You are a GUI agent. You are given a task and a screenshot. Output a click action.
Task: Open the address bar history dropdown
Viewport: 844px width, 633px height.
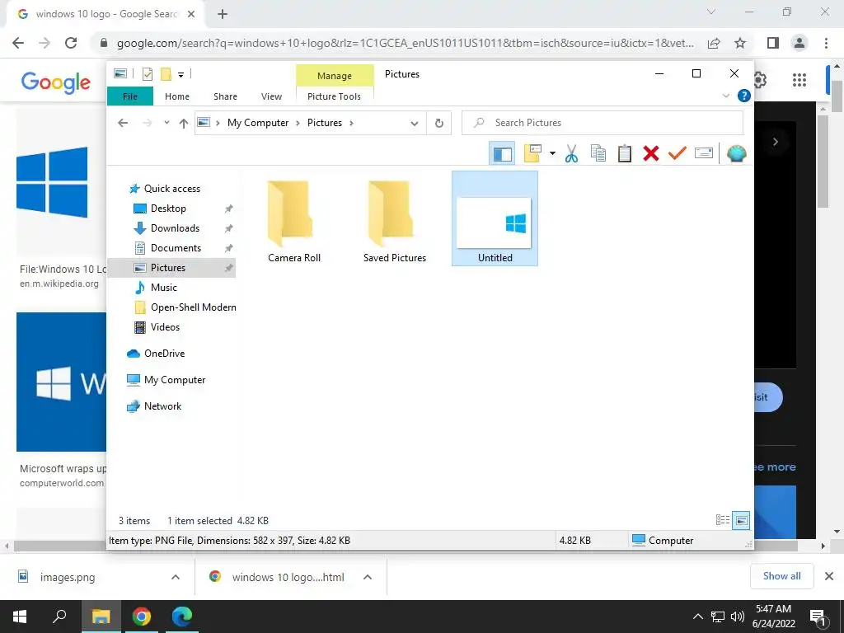coord(414,124)
